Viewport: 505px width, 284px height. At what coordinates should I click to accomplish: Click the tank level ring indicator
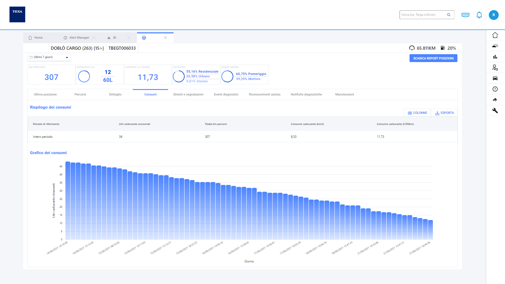tap(84, 77)
